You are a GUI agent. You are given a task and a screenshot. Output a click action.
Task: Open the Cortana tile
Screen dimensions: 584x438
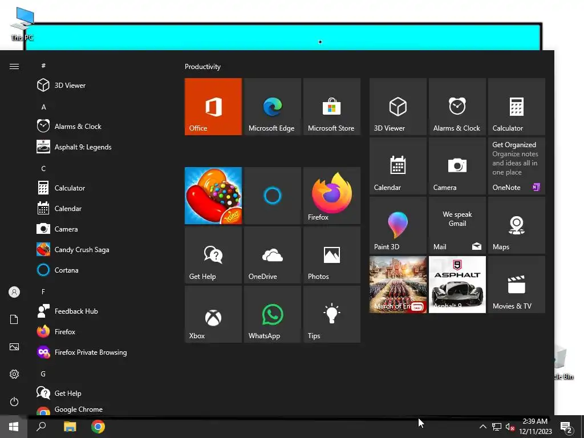pyautogui.click(x=272, y=196)
